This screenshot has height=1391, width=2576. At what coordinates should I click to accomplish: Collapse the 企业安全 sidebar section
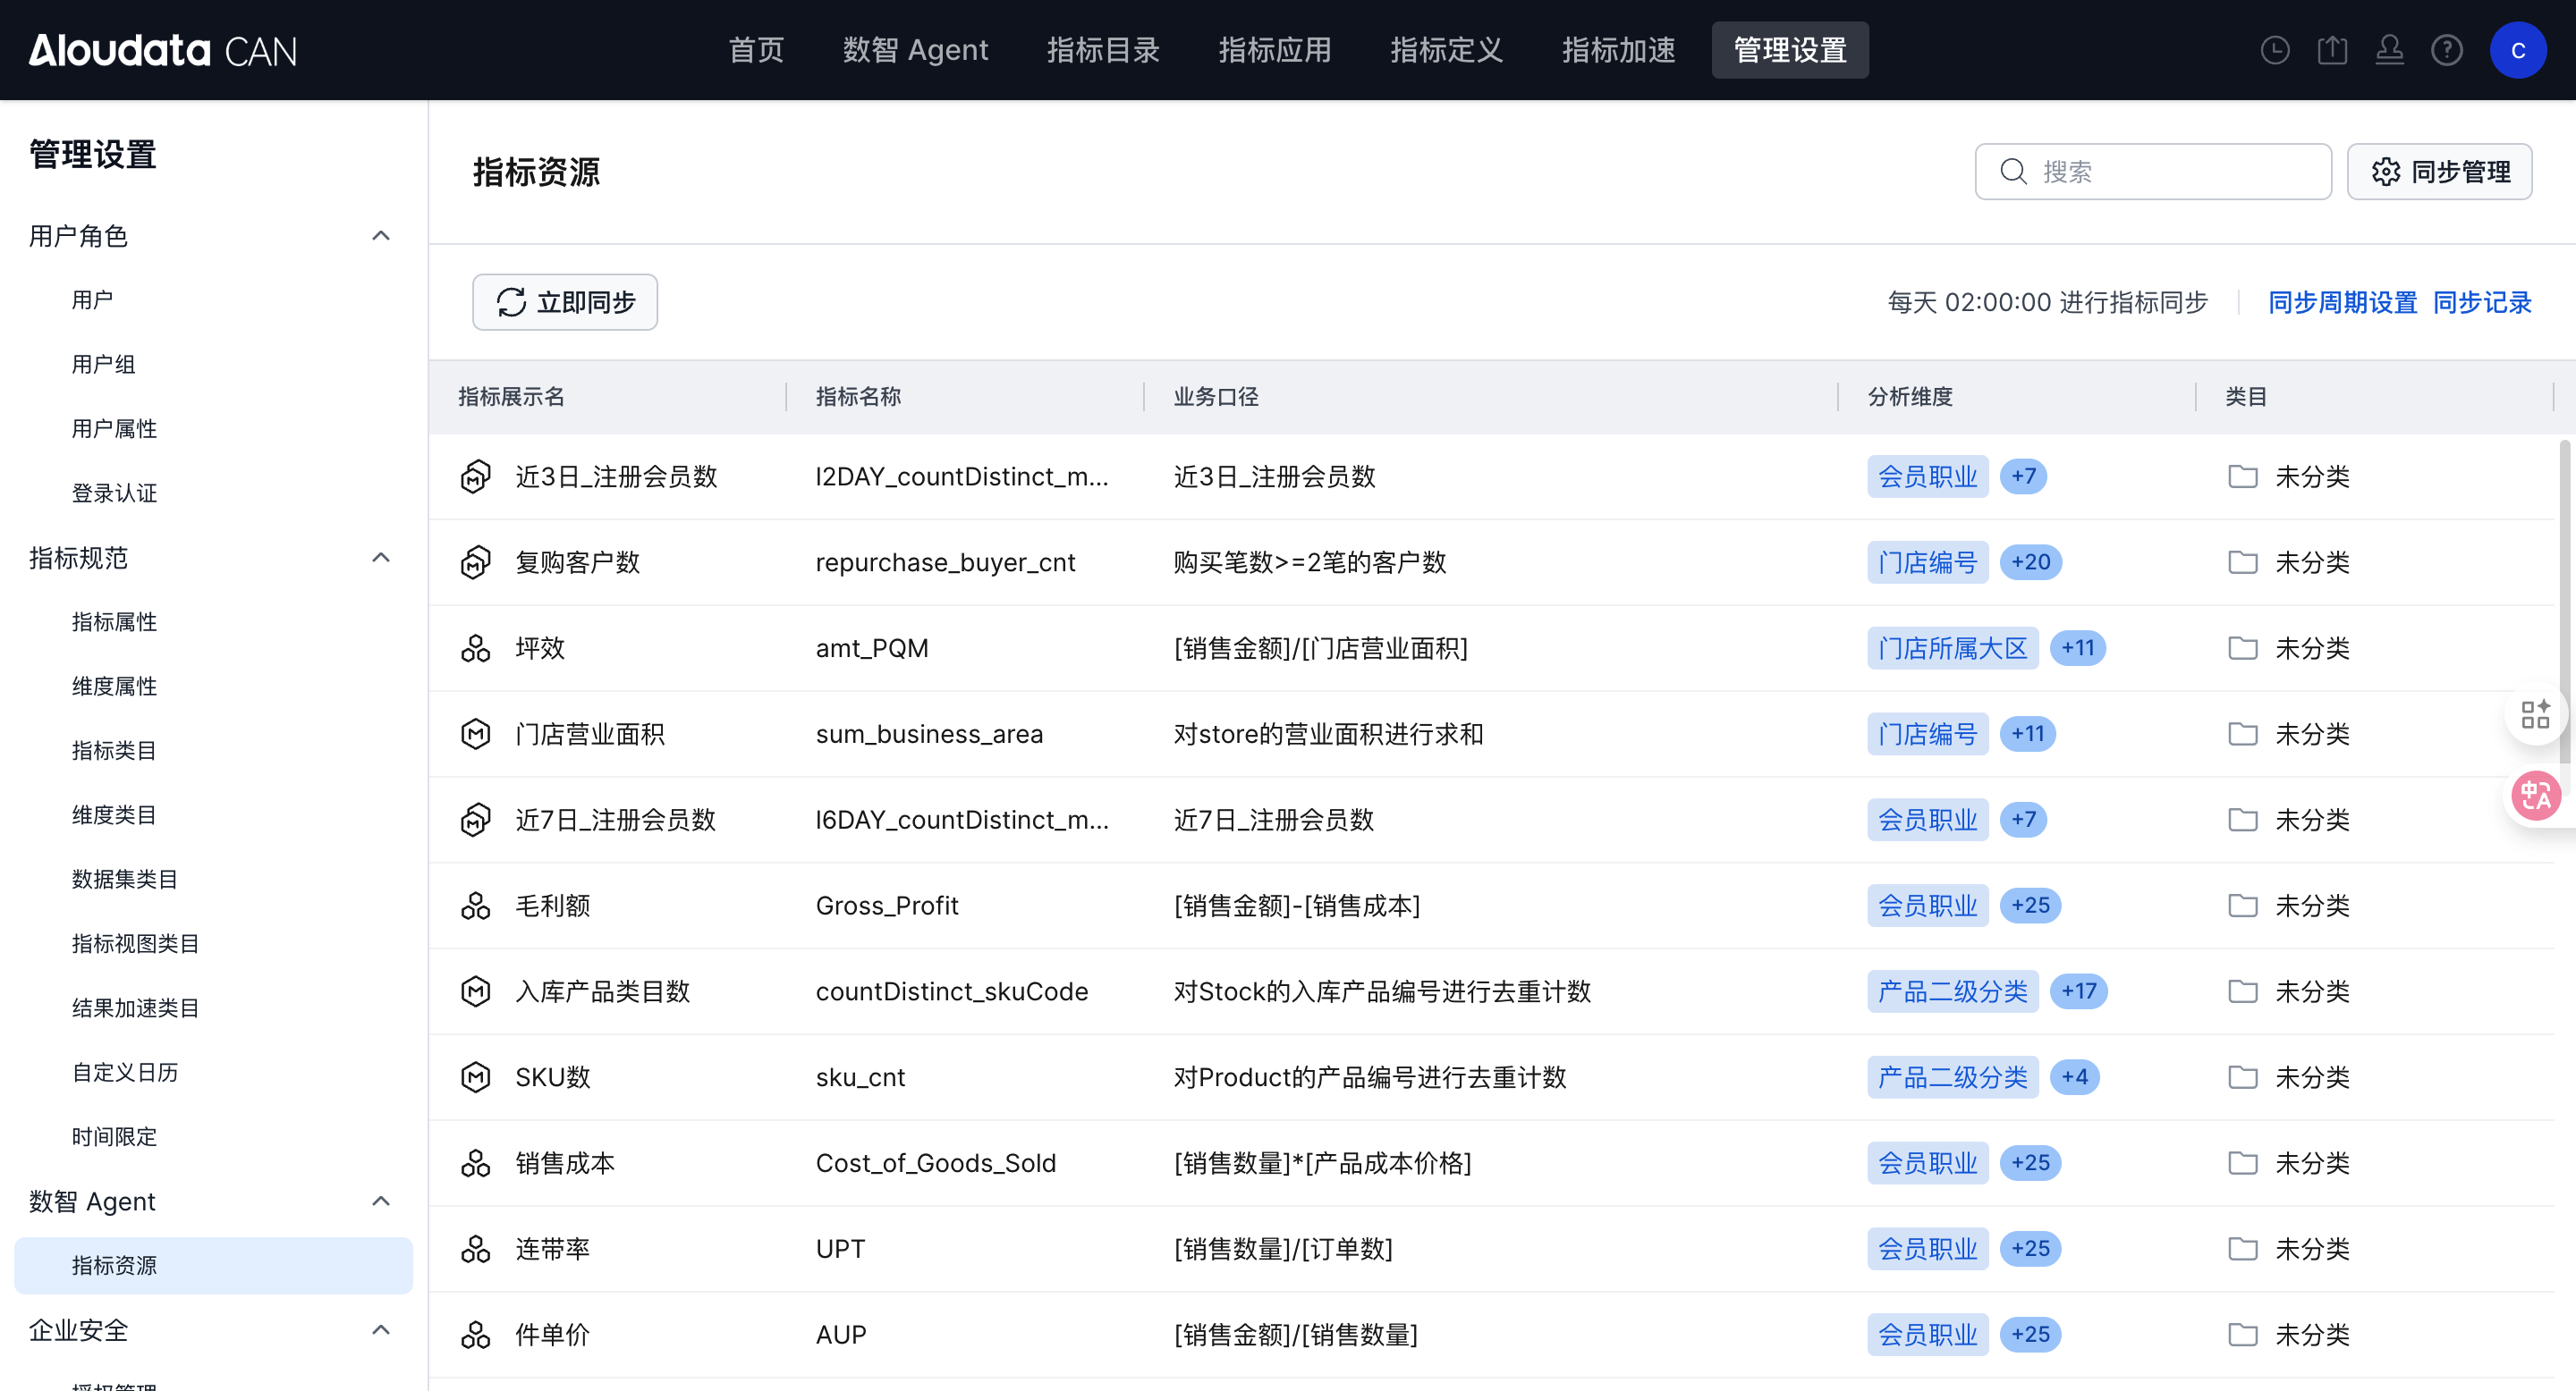(x=380, y=1330)
